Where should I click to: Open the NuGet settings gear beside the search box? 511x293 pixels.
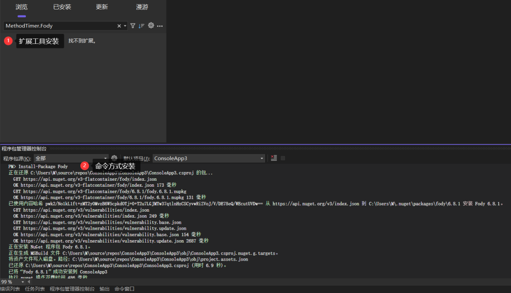pos(151,25)
